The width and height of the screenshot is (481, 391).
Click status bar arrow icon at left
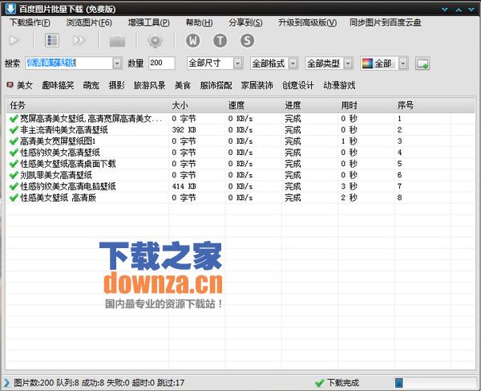coord(6,383)
